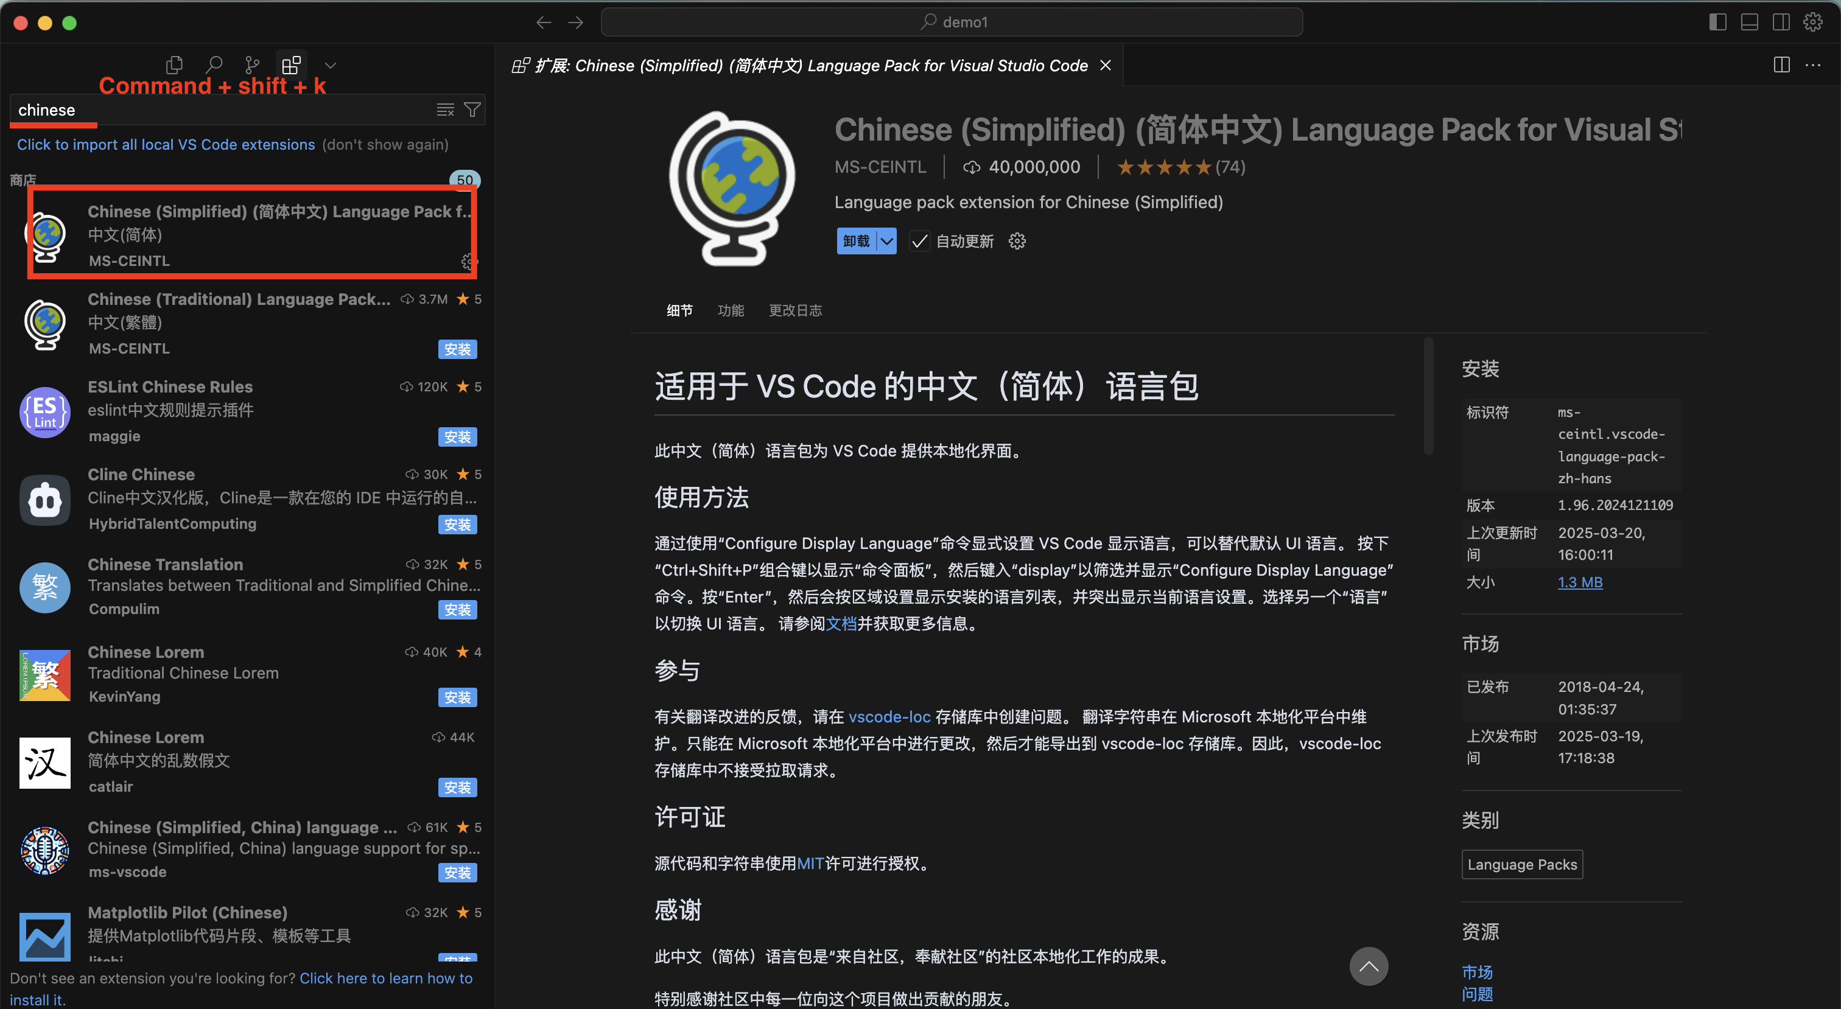Open the Extensions view icon in sidebar

(291, 65)
